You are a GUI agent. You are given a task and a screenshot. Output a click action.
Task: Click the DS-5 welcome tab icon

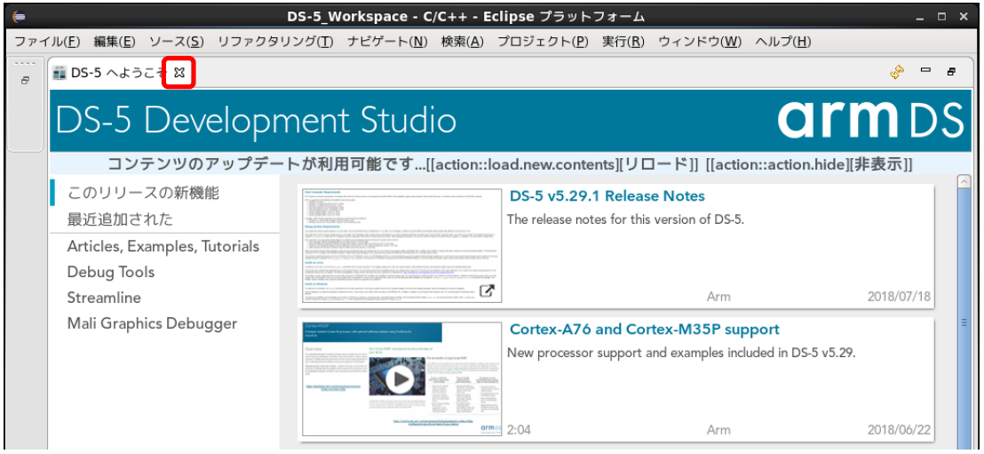[60, 74]
